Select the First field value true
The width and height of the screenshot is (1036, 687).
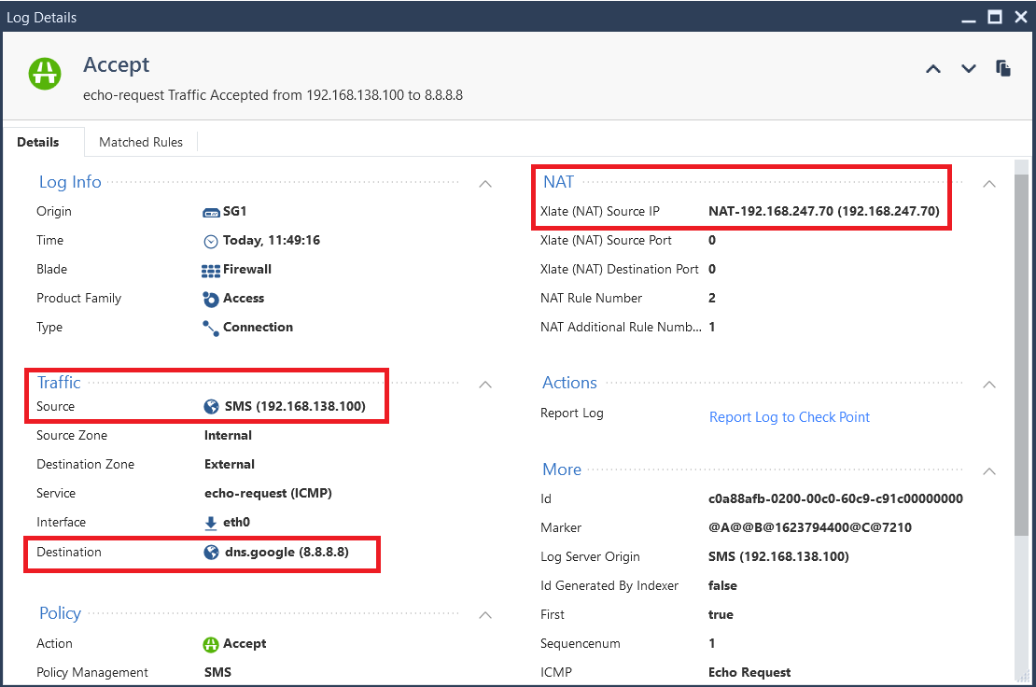(721, 614)
